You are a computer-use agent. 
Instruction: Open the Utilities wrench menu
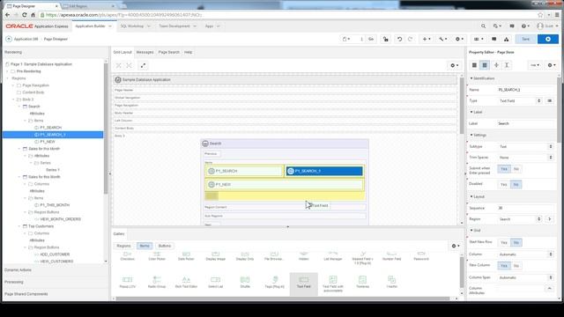tap(442, 39)
